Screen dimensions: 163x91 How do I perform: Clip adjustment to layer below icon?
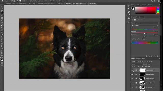coord(147,56)
